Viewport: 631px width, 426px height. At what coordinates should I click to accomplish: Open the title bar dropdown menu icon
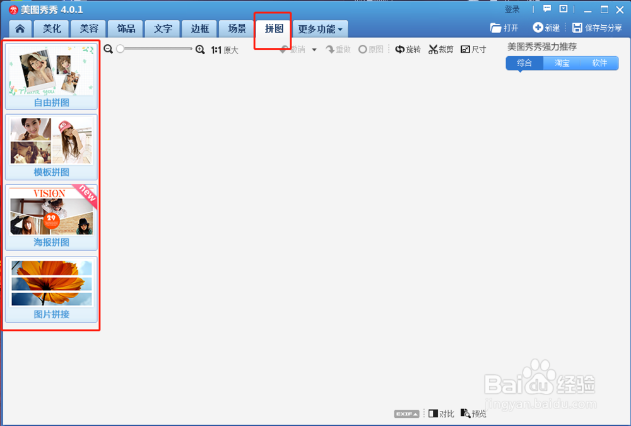(x=563, y=9)
